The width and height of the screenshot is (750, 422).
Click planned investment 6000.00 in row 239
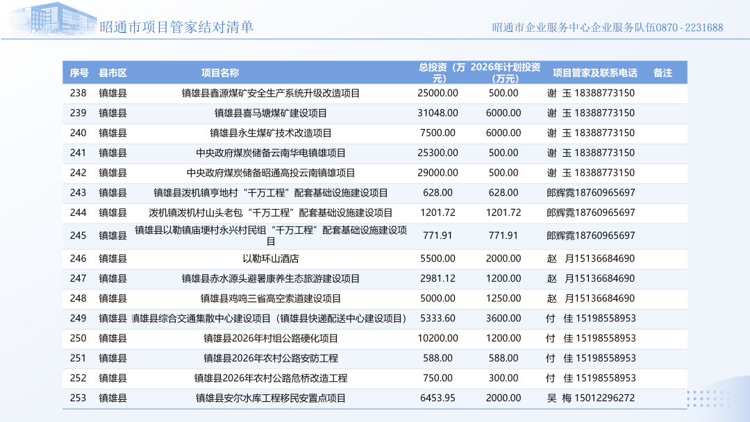(503, 113)
